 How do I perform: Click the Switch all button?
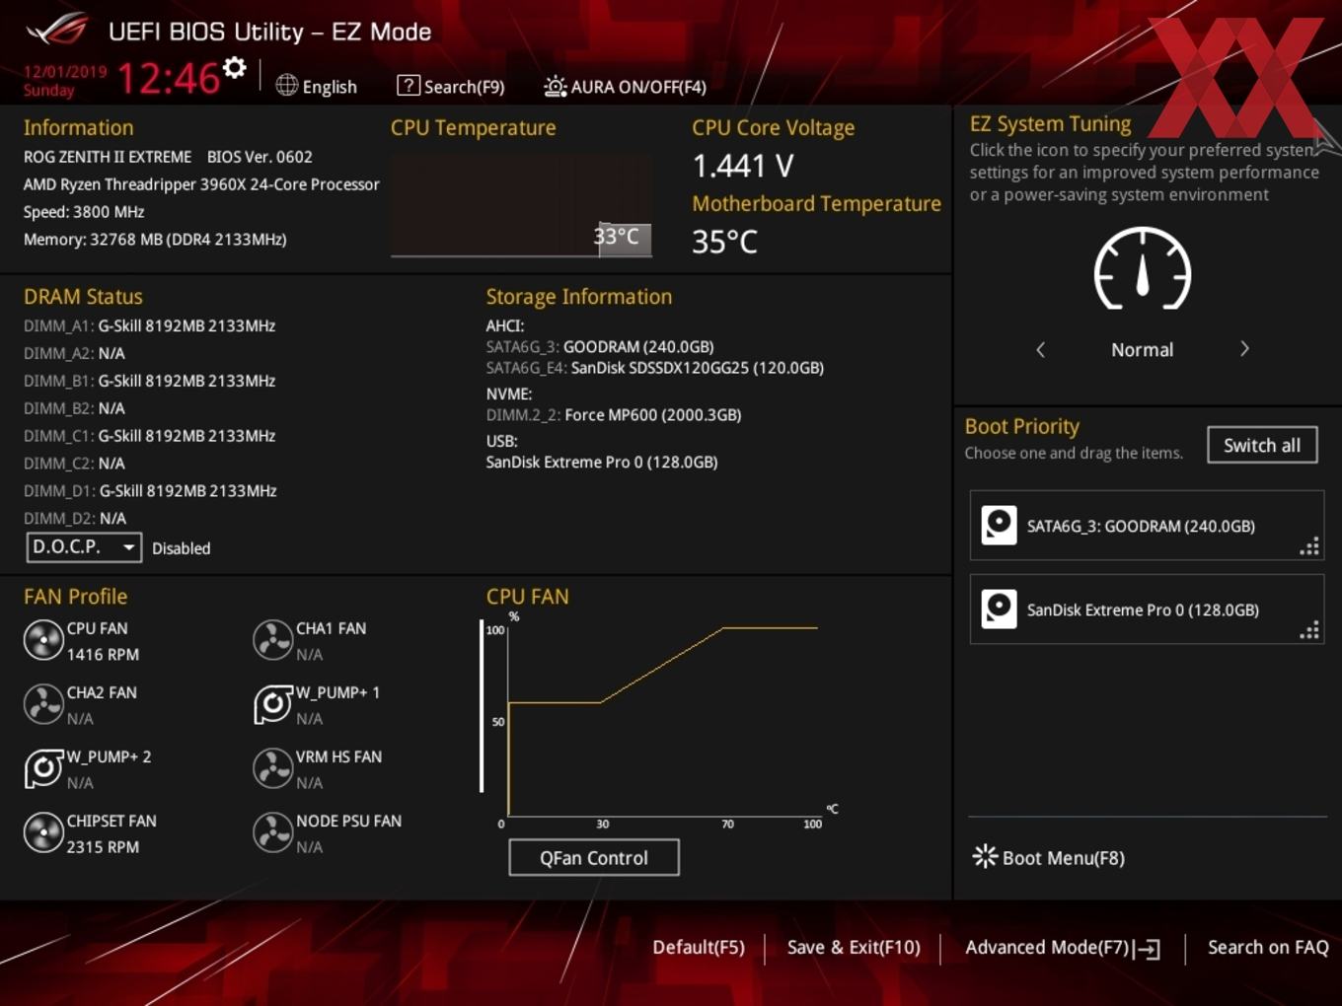(x=1262, y=445)
